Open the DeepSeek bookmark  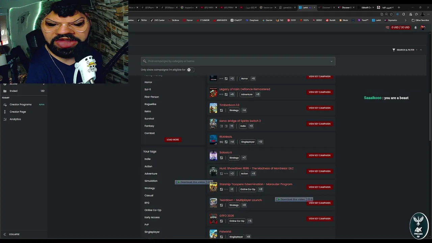pyautogui.click(x=252, y=20)
